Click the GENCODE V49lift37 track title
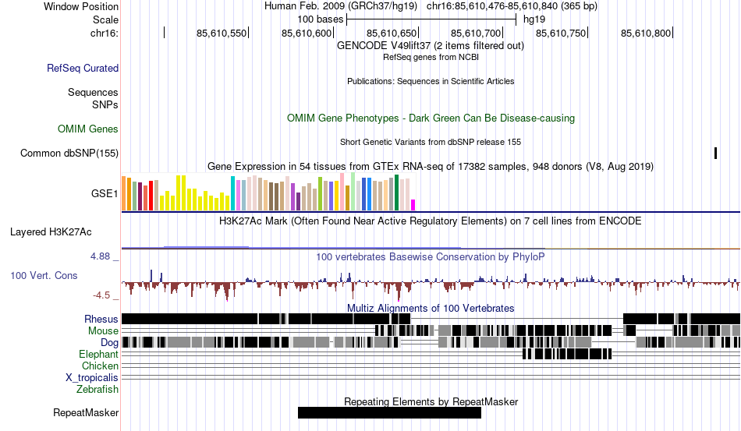This screenshot has height=431, width=741. 431,46
